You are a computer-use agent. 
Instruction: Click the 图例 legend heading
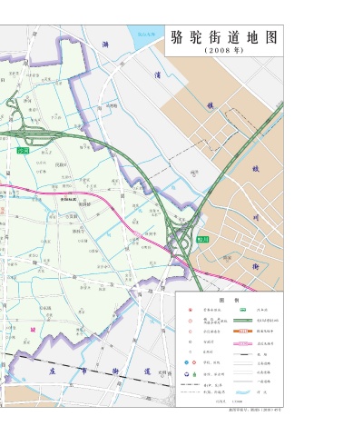[229, 301]
